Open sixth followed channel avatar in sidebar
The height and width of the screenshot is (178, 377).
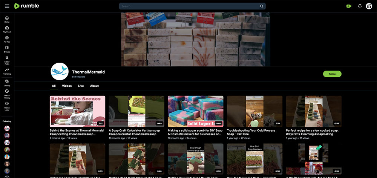(x=7, y=164)
